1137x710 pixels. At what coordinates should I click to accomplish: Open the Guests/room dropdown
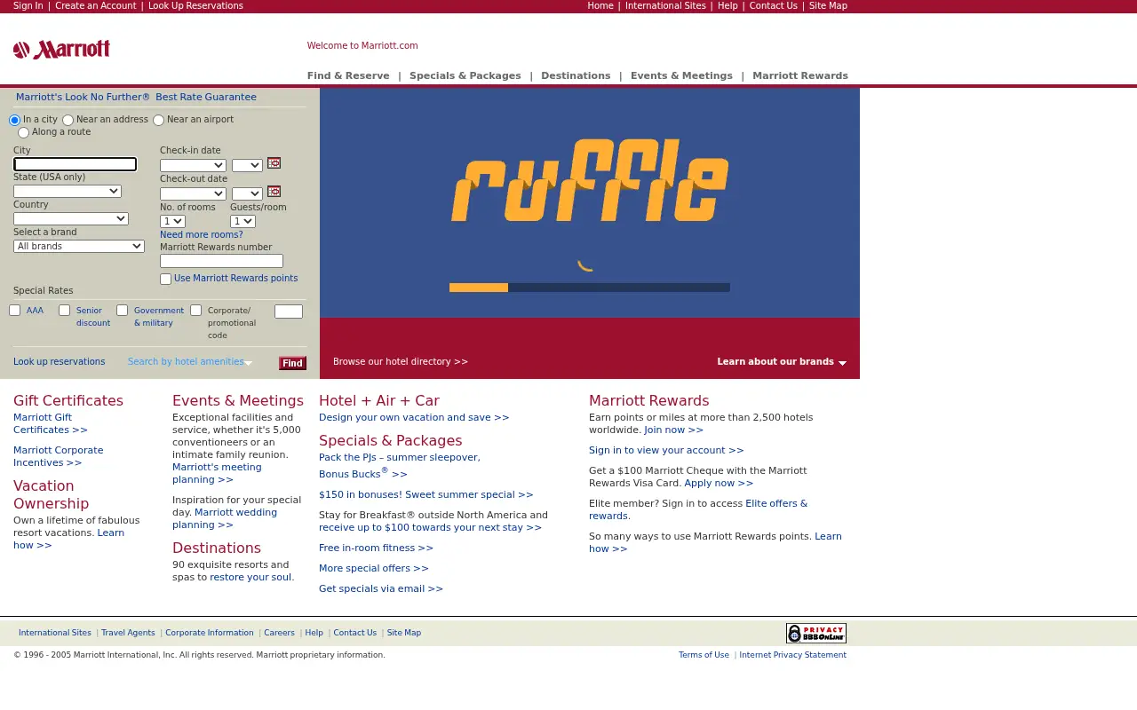(x=243, y=221)
